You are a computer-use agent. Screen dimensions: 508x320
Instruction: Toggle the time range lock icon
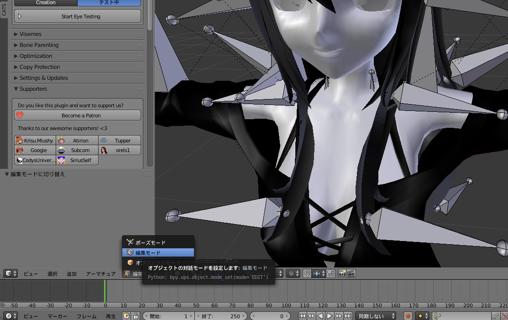pyautogui.click(x=136, y=316)
